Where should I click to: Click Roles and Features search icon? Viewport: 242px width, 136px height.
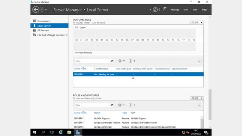click(x=112, y=105)
